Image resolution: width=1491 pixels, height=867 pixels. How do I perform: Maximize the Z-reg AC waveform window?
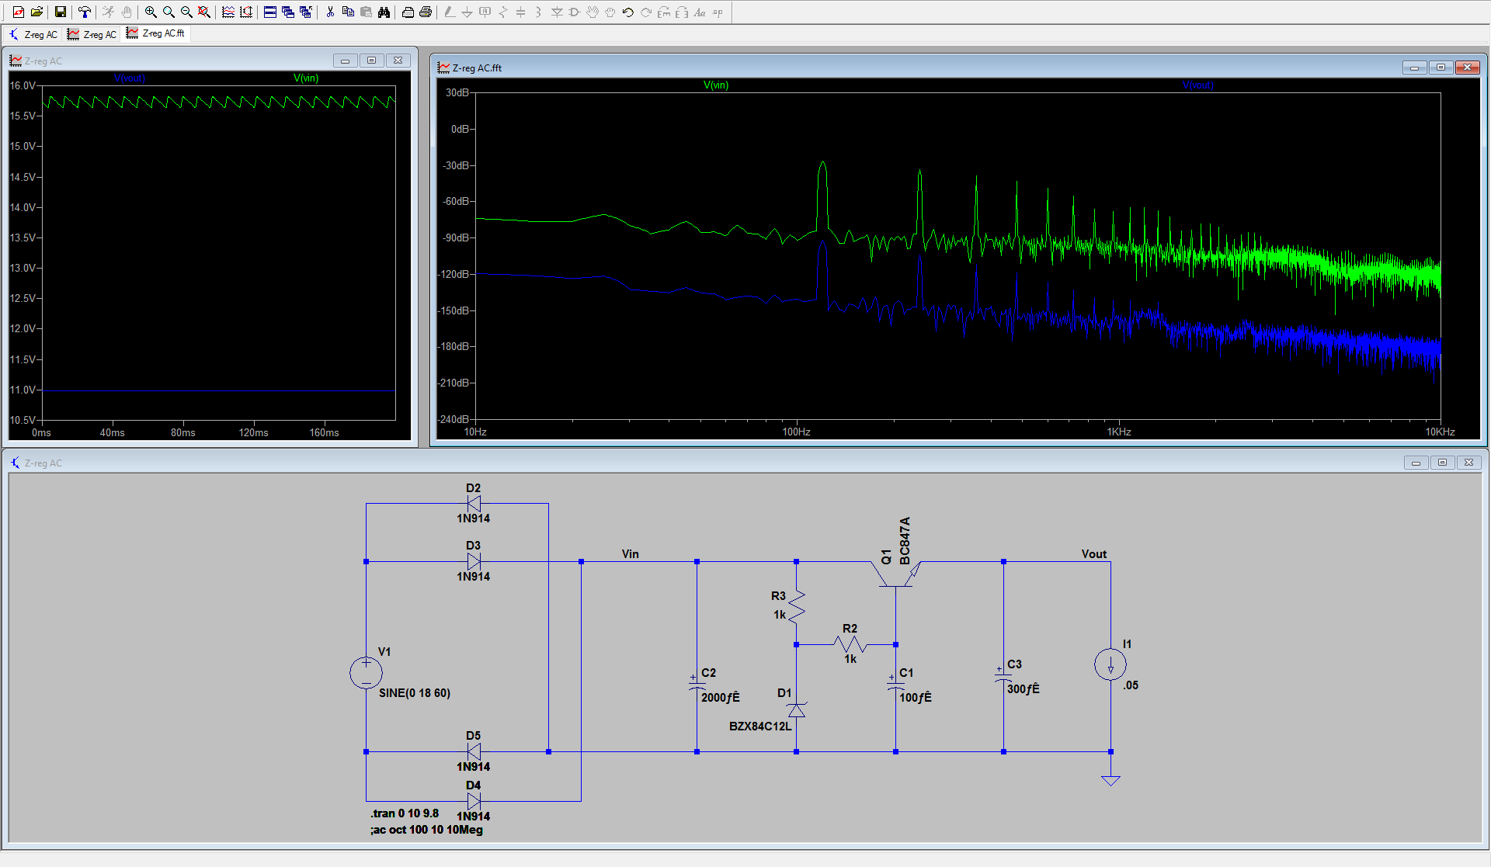pos(371,61)
